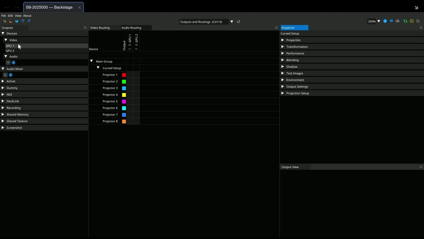424x239 pixels.
Task: Close the Video Routing panel with its X
Action: 276,28
